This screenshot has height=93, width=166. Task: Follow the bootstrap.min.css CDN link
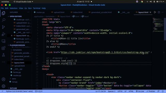coord(105,52)
